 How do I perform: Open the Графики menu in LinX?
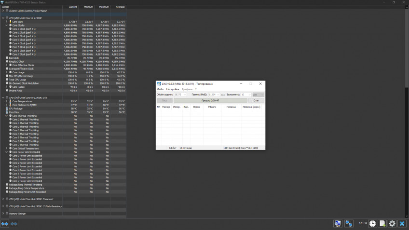coord(187,89)
